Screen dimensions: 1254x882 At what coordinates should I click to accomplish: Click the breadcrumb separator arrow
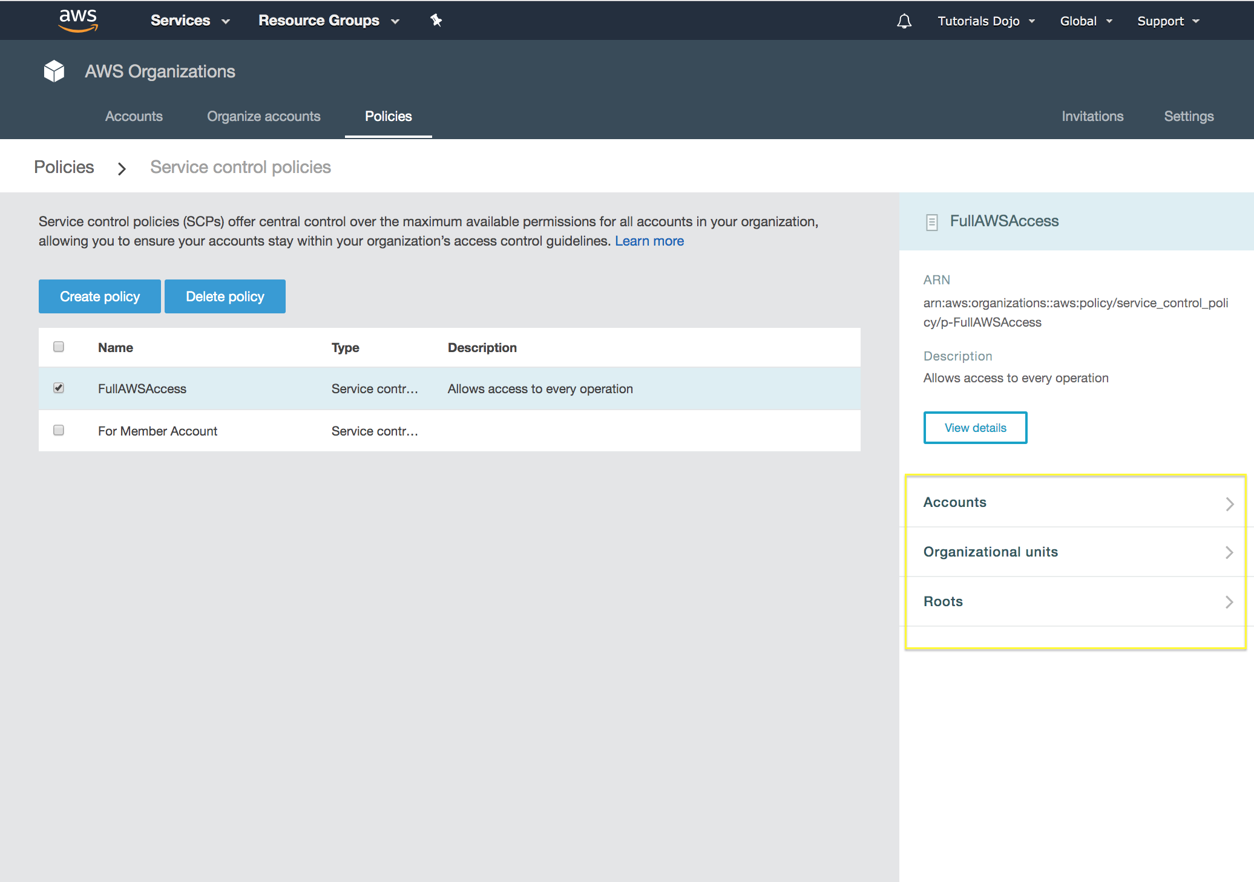tap(122, 168)
